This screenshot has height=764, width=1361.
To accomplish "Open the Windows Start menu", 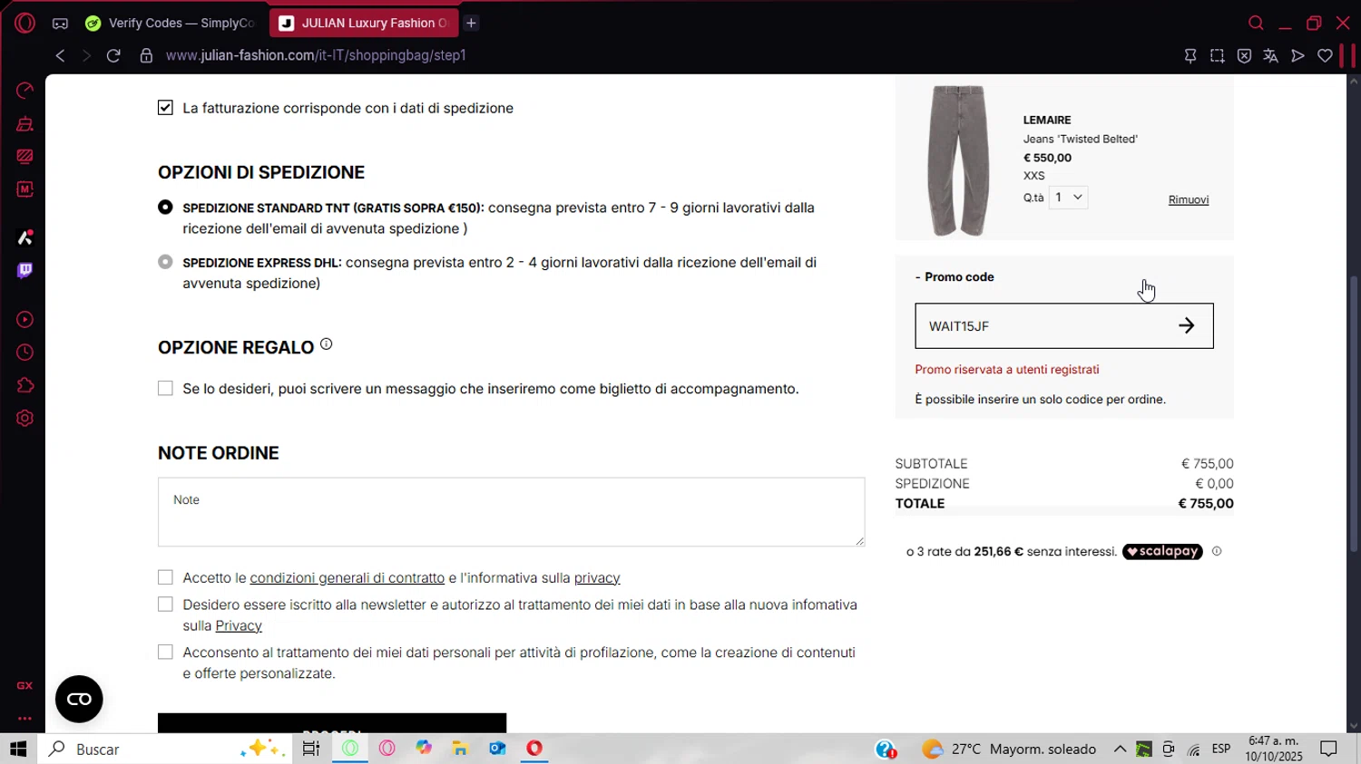I will click(18, 749).
